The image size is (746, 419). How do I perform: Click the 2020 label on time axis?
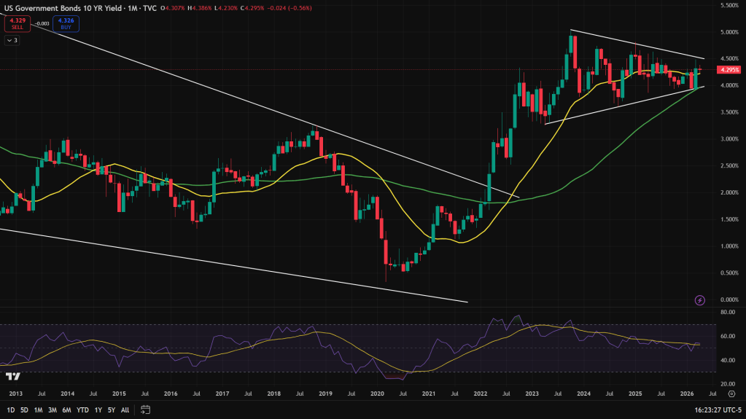point(377,393)
